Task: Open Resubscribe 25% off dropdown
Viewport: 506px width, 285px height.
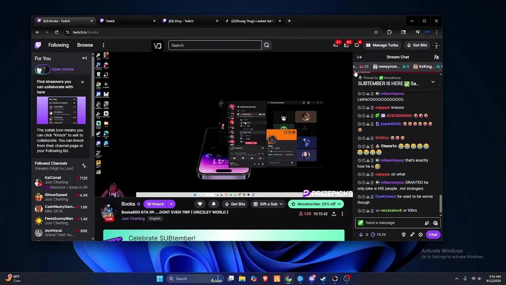Action: tap(316, 204)
